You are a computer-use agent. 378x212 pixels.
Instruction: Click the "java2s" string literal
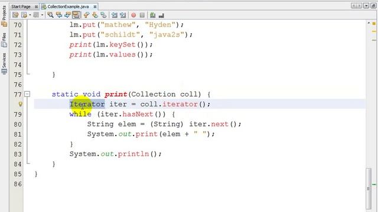[x=167, y=35]
